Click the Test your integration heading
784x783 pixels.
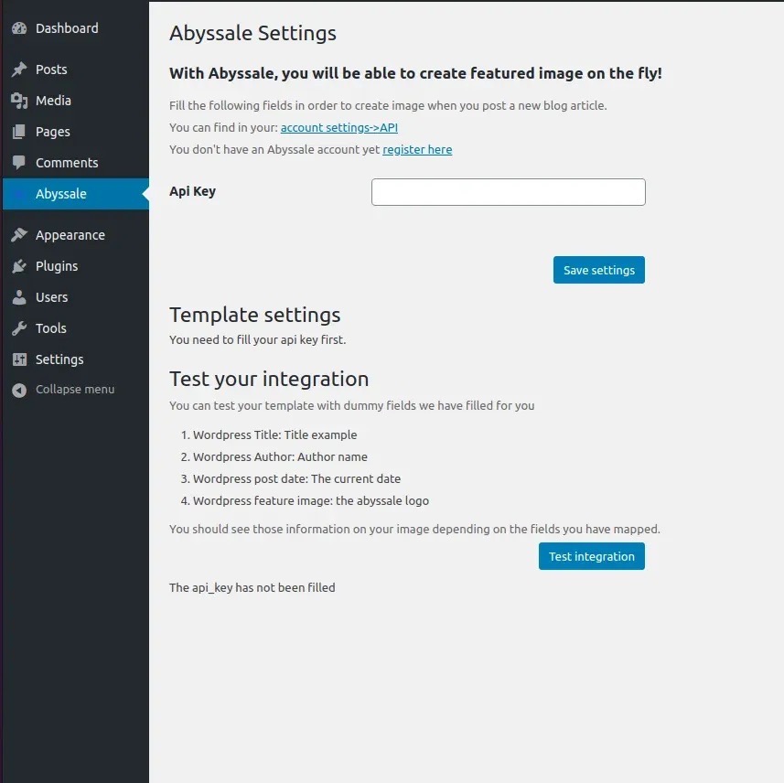269,379
